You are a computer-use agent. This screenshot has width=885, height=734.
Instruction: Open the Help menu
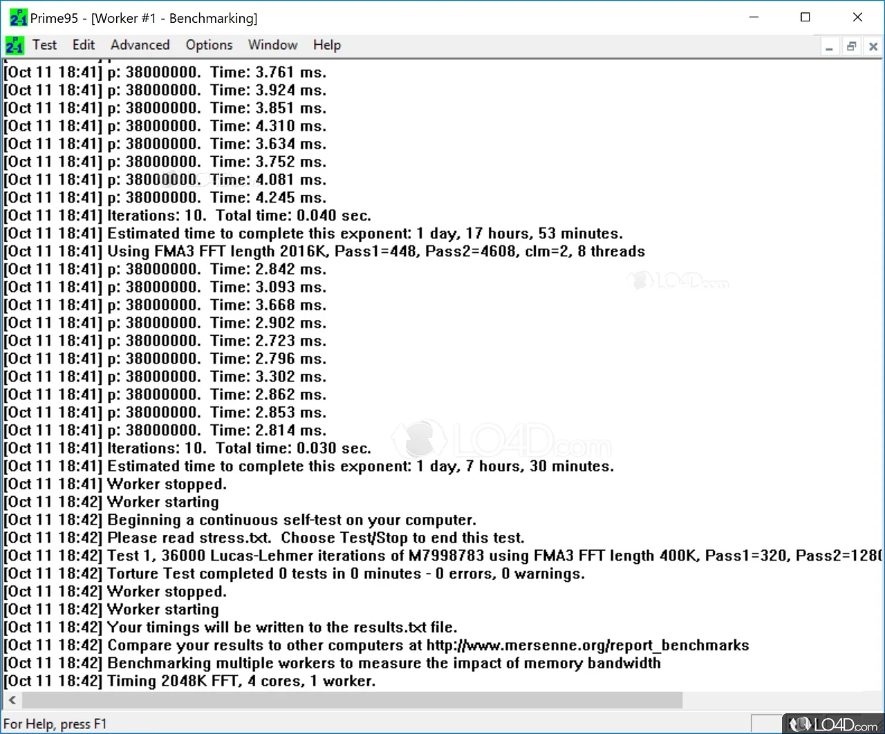(x=326, y=45)
